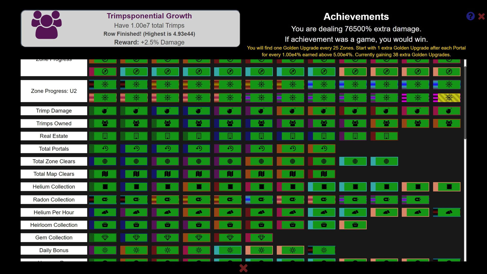The width and height of the screenshot is (487, 274).
Task: Select first Gem Collection diamond achievement
Action: tap(103, 238)
